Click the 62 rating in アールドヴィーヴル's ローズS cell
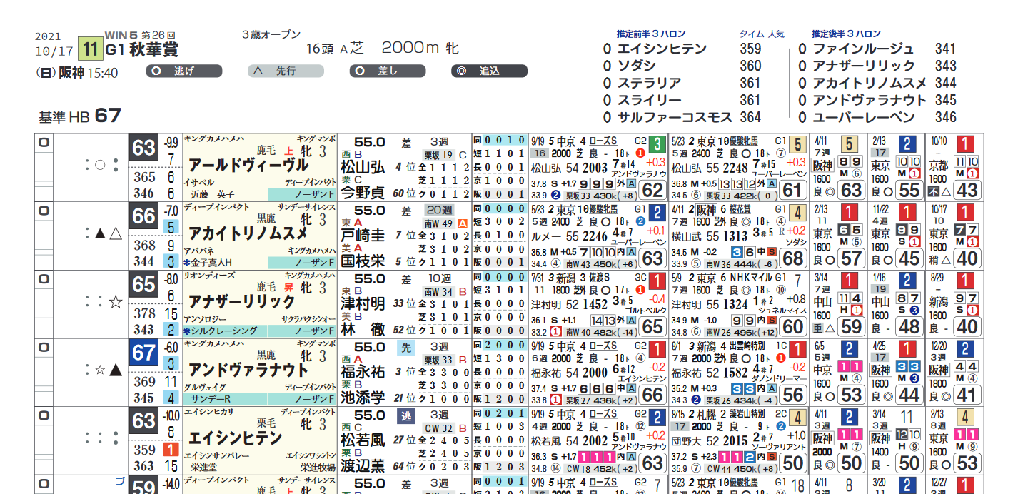Image resolution: width=1013 pixels, height=494 pixels. 652,190
